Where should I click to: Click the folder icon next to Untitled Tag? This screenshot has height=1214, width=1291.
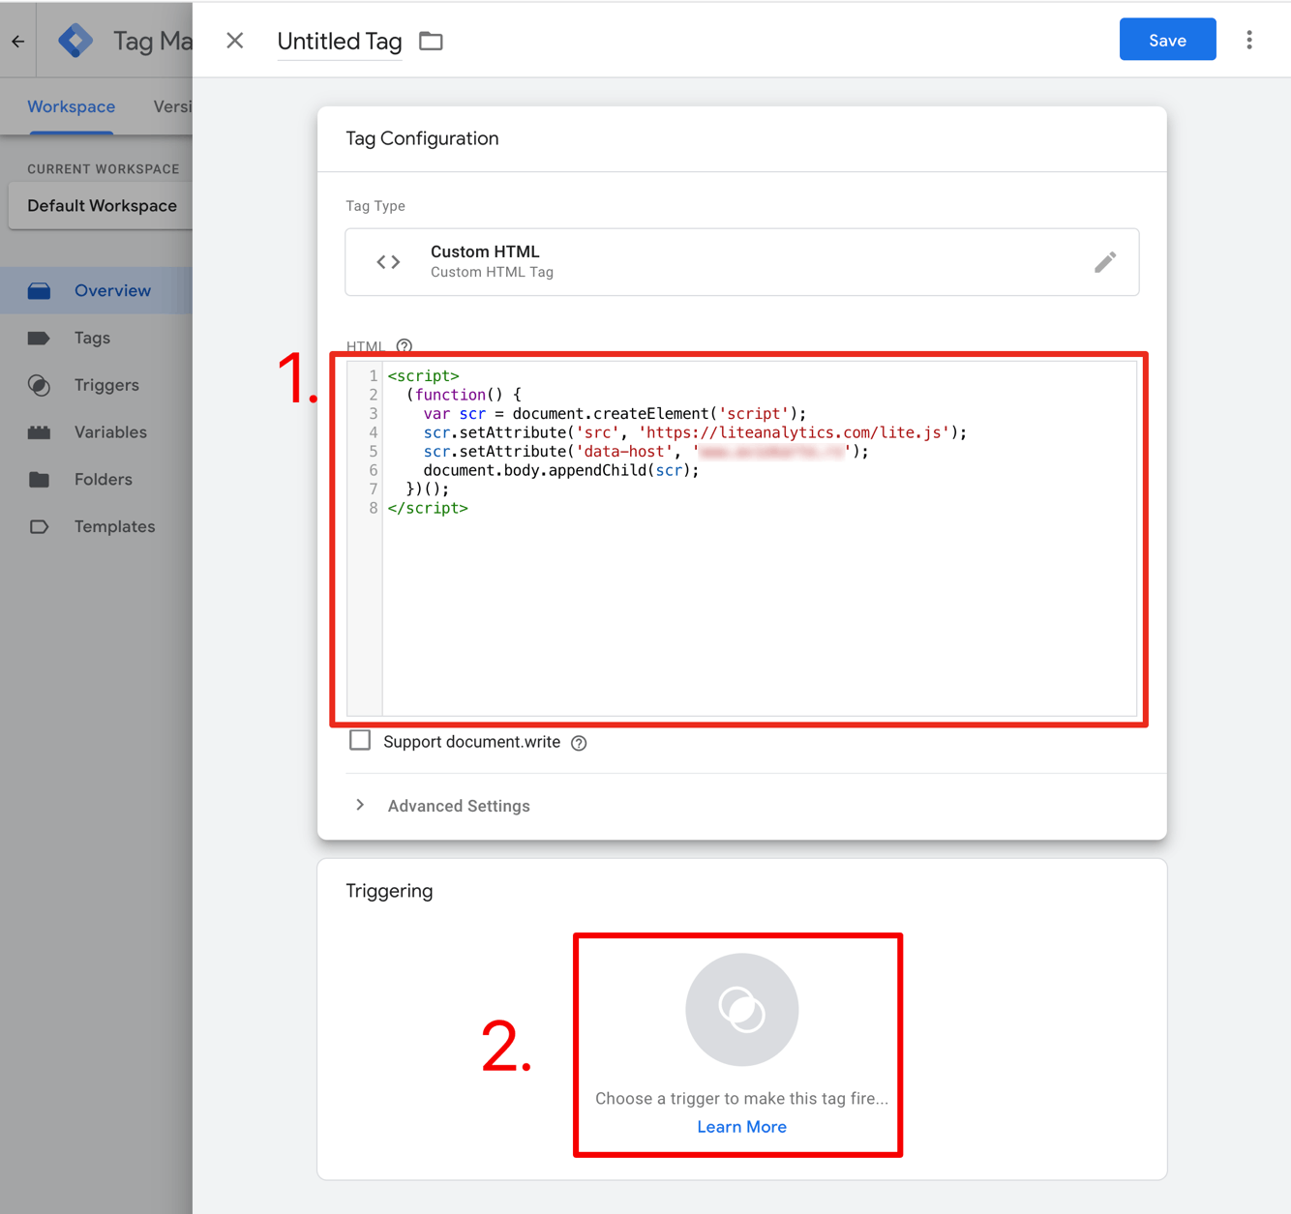[431, 41]
